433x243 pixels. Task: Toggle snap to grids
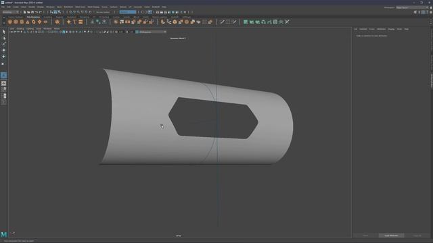(x=70, y=12)
